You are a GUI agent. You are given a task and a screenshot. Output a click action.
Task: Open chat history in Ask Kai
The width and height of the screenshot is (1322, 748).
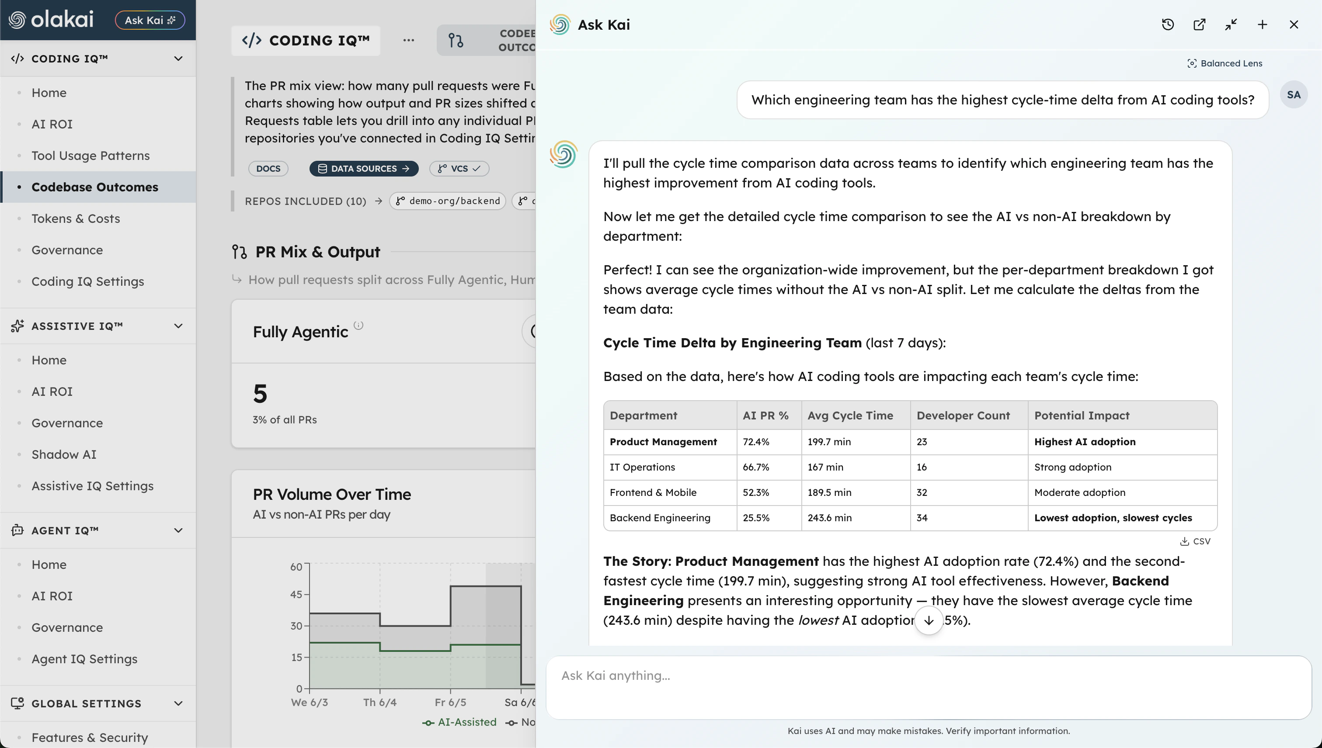pyautogui.click(x=1167, y=24)
